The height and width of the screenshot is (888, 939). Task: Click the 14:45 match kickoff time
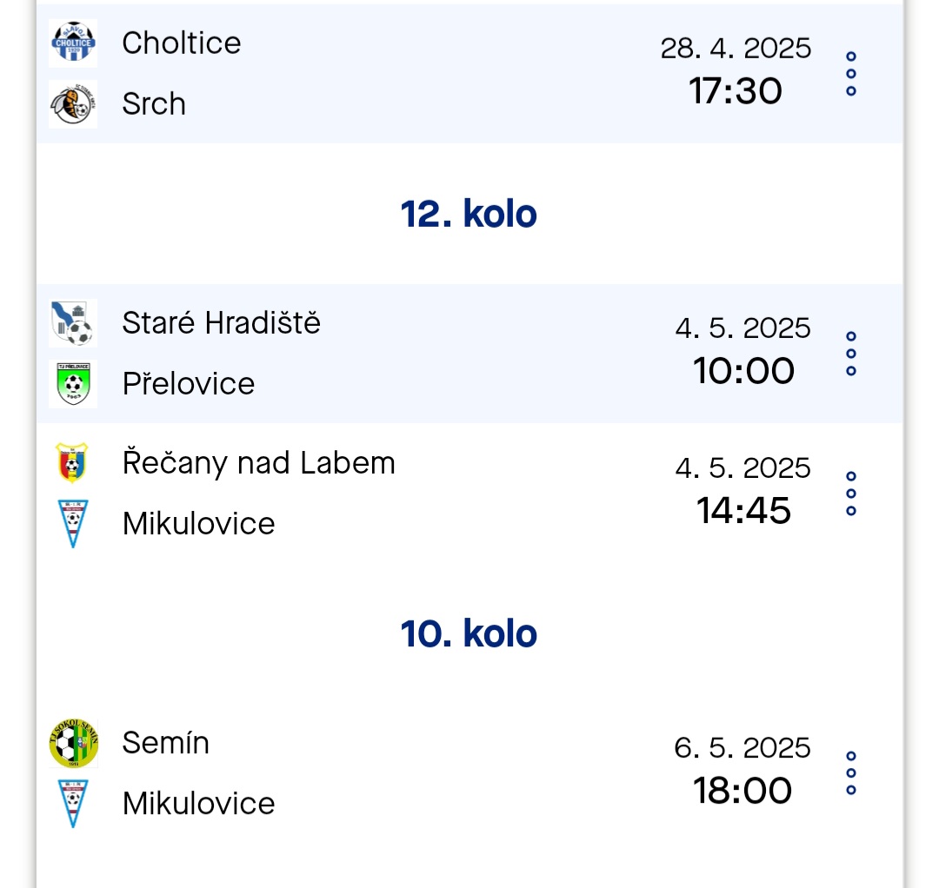click(x=743, y=511)
